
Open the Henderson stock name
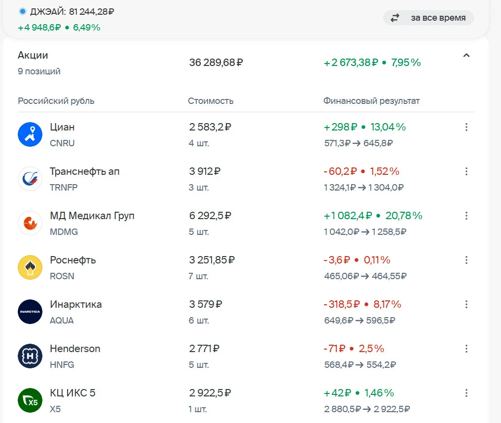[x=75, y=349]
